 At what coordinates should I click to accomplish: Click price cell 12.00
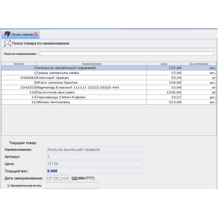(x=164, y=73)
